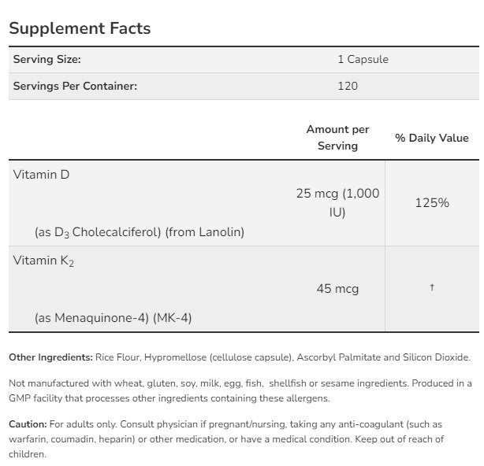This screenshot has height=466, width=484.
Task: Click the Supplement Facts heading
Action: click(x=80, y=29)
